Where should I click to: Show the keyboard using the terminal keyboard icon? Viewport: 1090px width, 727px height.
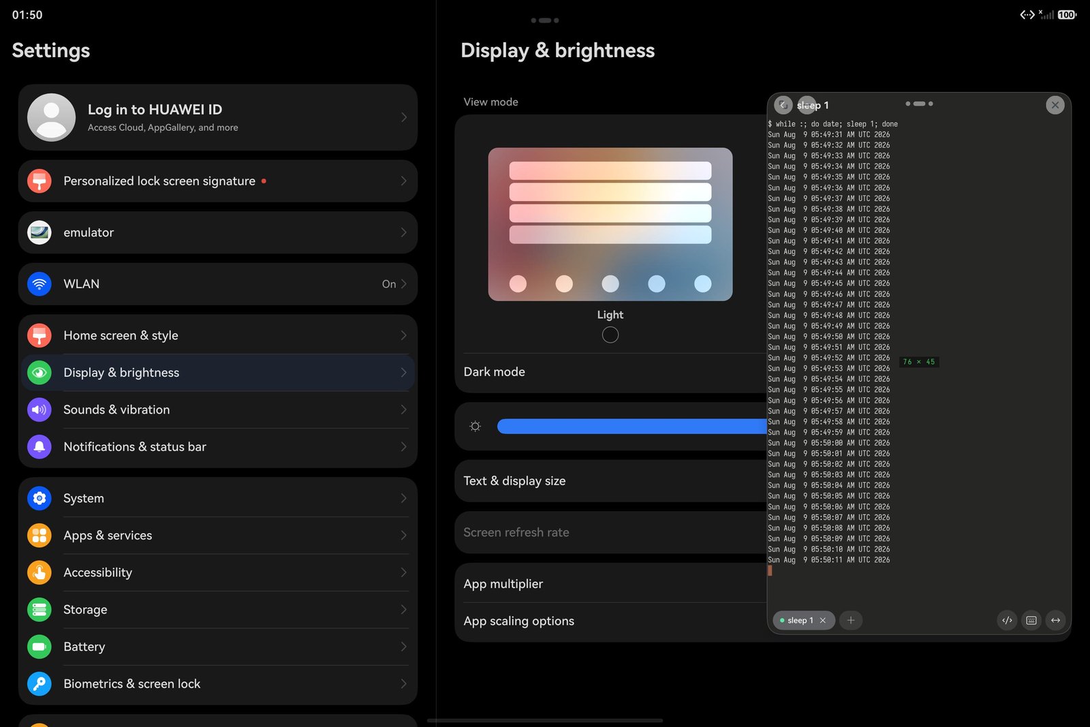(x=1031, y=620)
